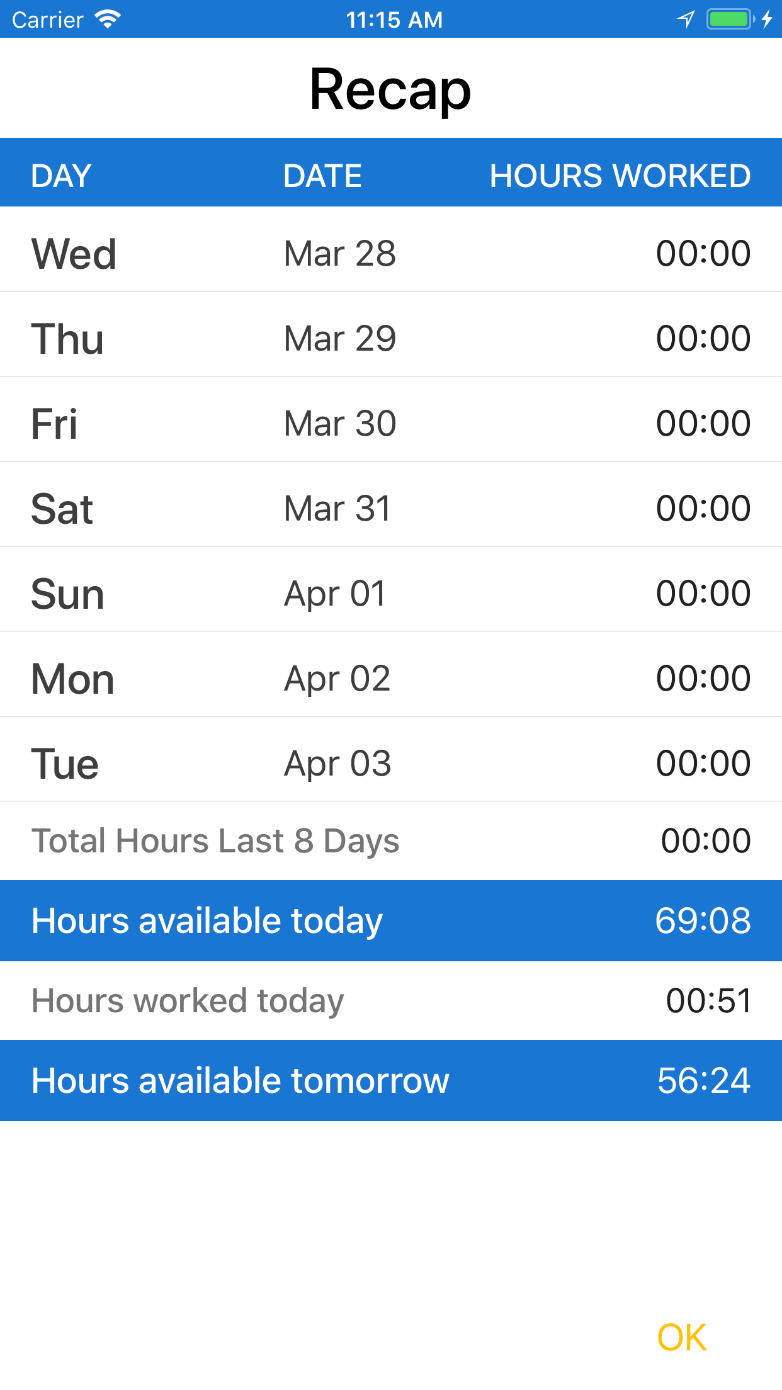Tap the OK button
The image size is (782, 1390).
point(682,1337)
